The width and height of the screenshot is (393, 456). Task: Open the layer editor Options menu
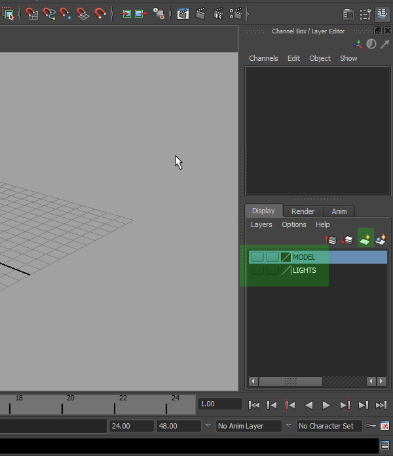[293, 224]
